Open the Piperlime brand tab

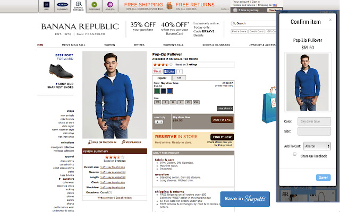pyautogui.click(x=94, y=6)
